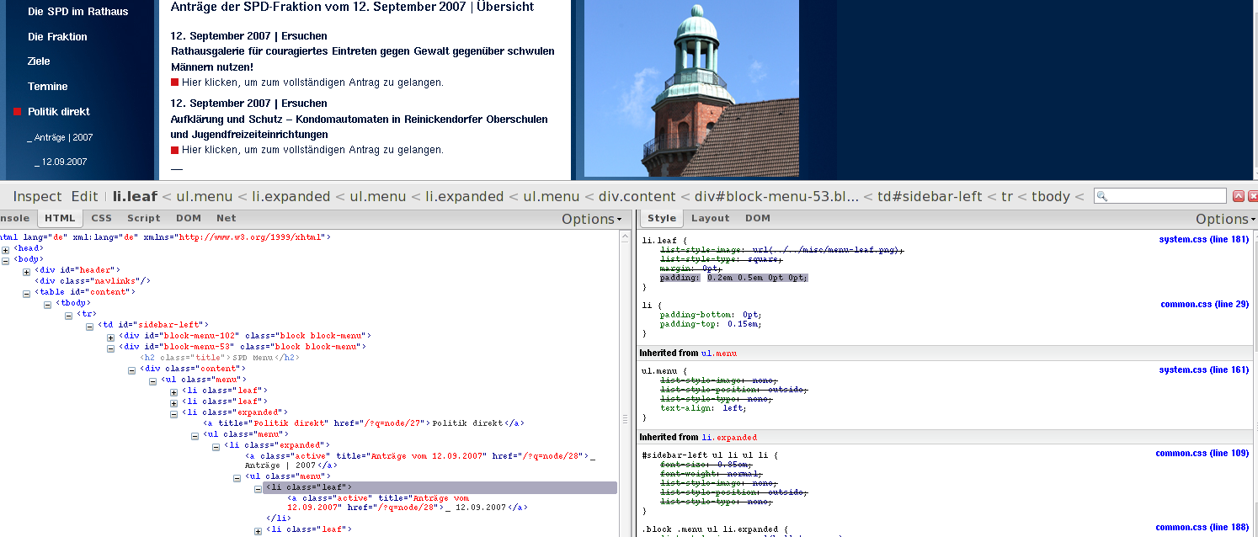Open system.css (line 181) source link
Image resolution: width=1258 pixels, height=537 pixels.
tap(1203, 240)
